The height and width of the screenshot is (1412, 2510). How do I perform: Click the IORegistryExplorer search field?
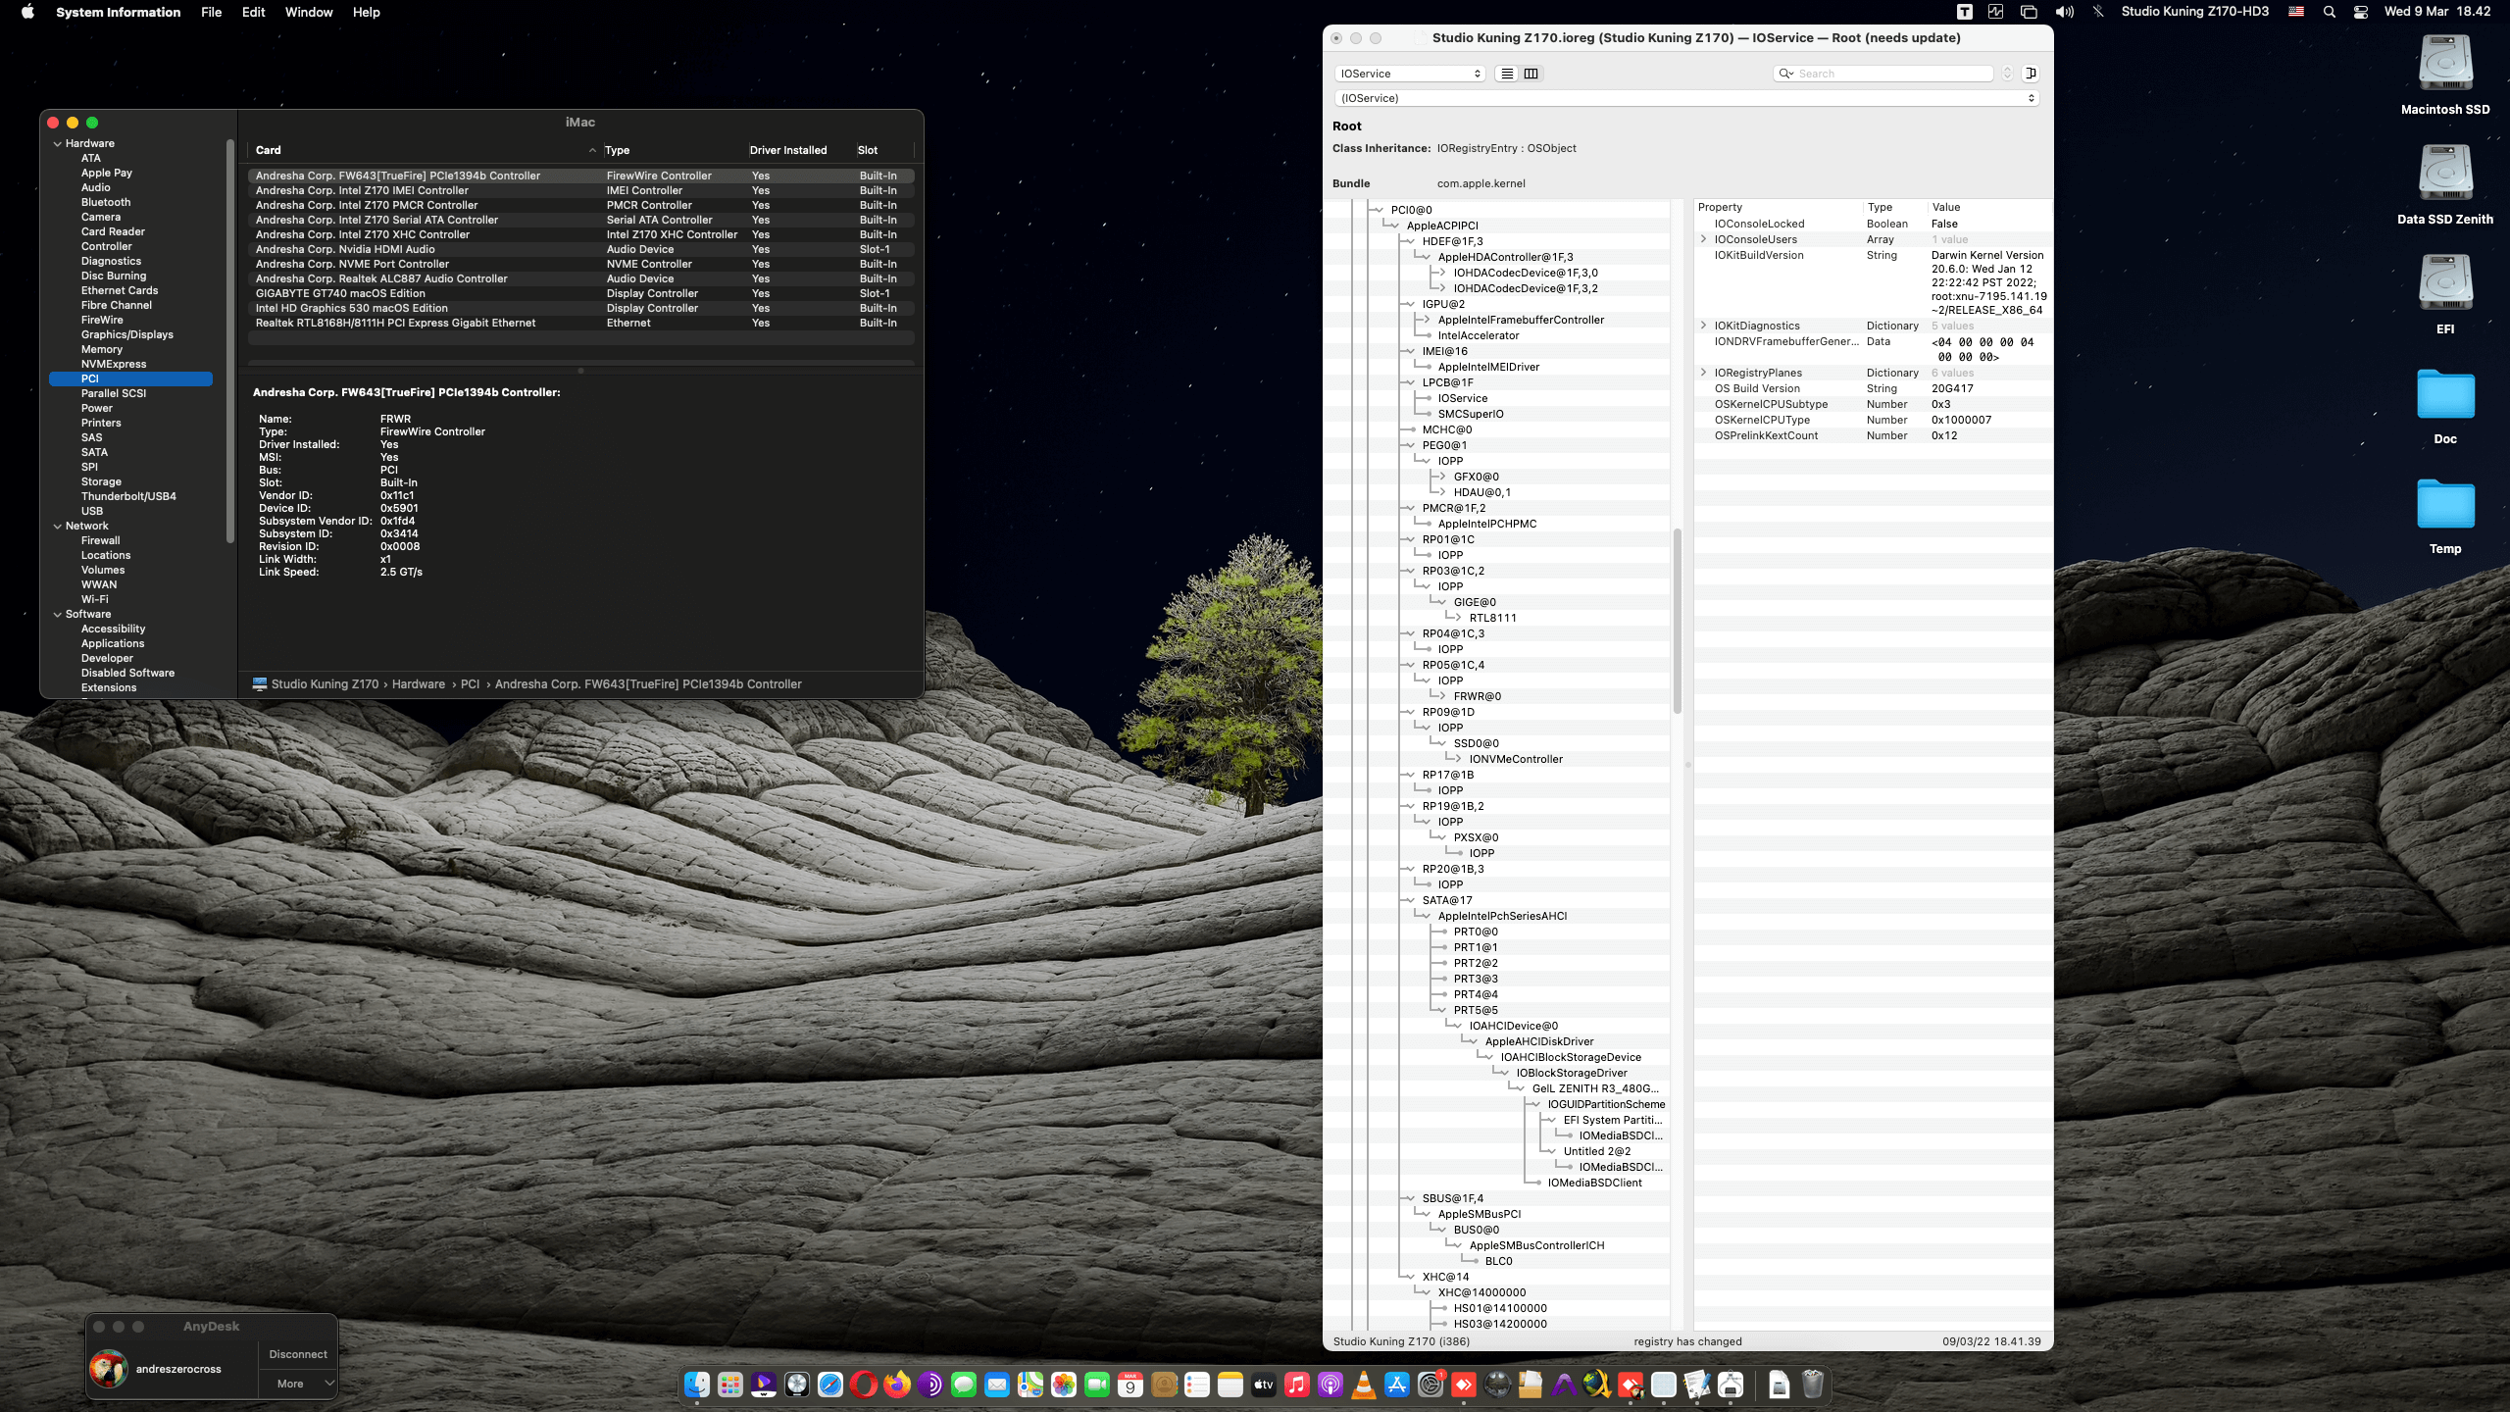click(1887, 74)
